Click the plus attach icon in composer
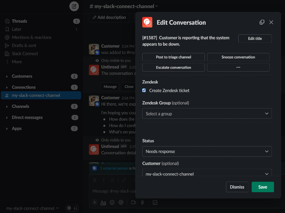285x213 pixels. (95, 202)
